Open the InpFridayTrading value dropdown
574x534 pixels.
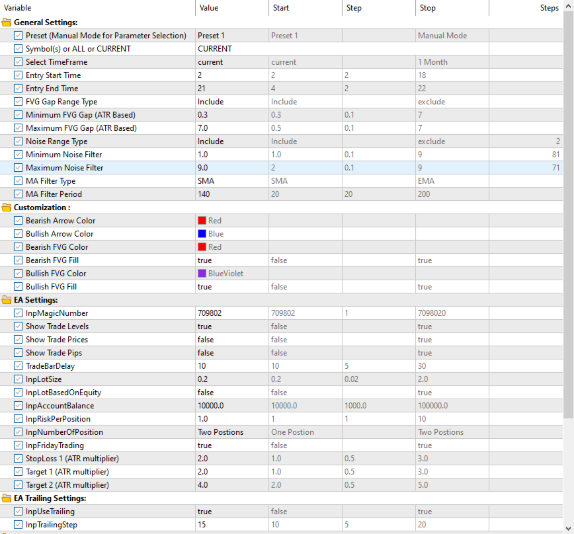pos(232,445)
